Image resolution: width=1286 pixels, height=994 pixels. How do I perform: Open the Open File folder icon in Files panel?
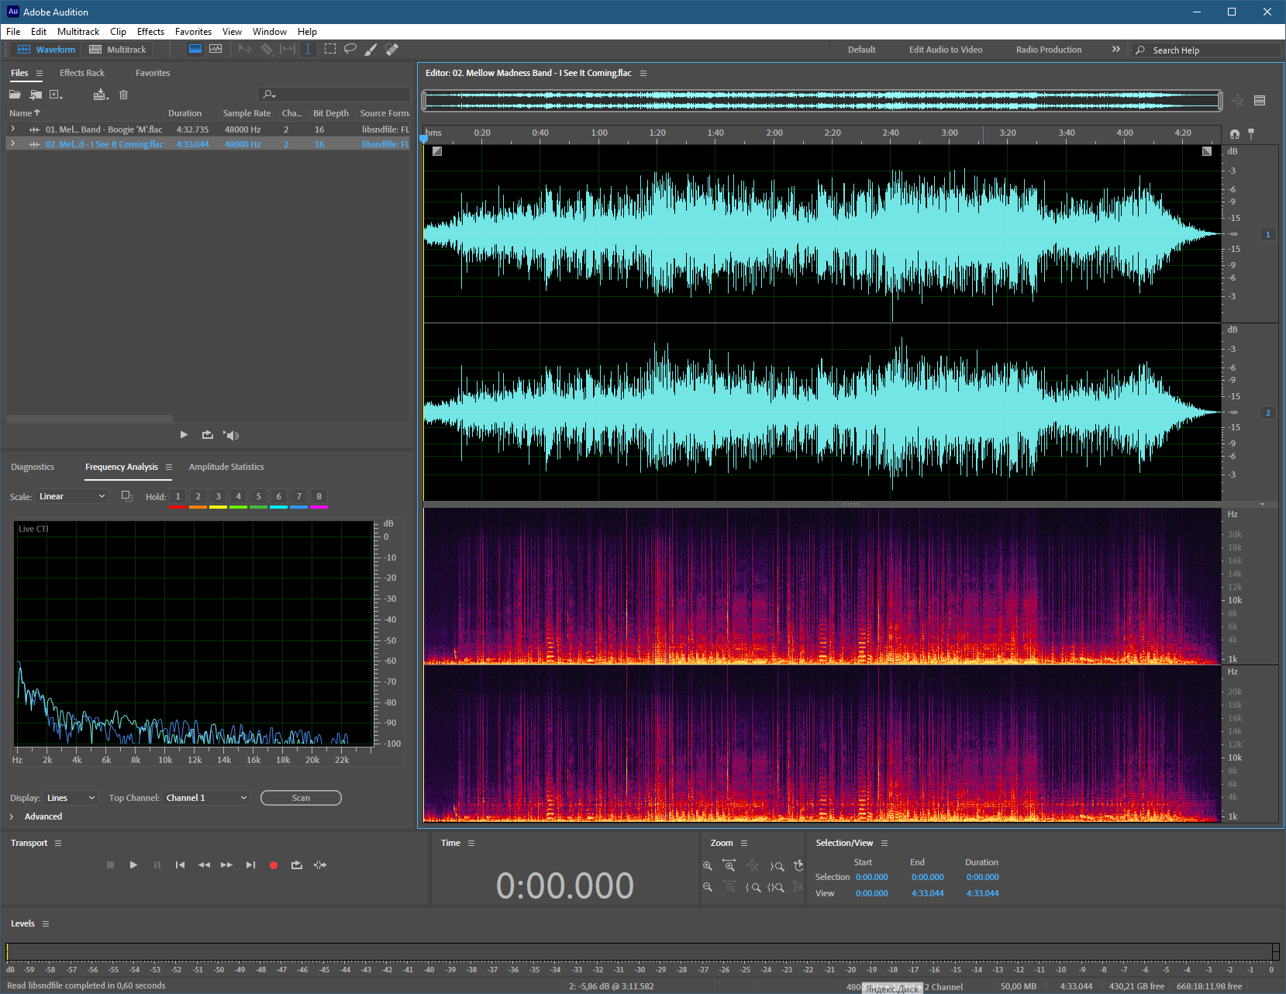pyautogui.click(x=15, y=95)
